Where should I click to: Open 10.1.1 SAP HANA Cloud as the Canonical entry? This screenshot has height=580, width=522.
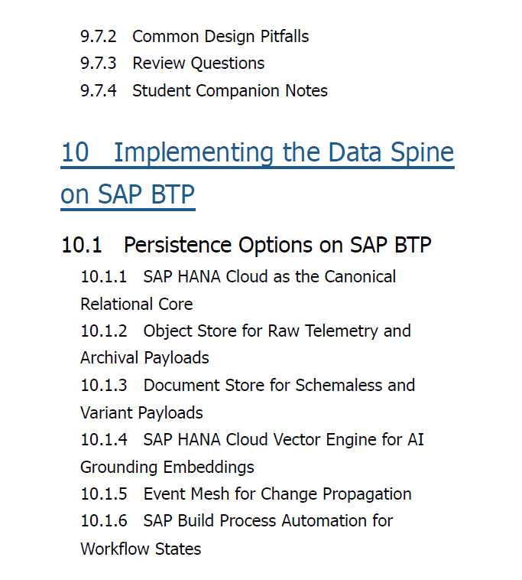[238, 277]
